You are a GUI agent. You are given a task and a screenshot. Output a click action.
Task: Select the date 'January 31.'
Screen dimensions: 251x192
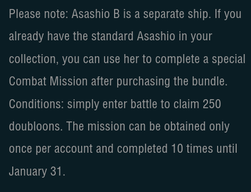click(x=37, y=171)
